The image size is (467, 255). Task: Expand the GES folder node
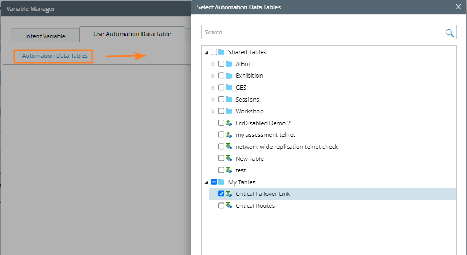pos(213,88)
